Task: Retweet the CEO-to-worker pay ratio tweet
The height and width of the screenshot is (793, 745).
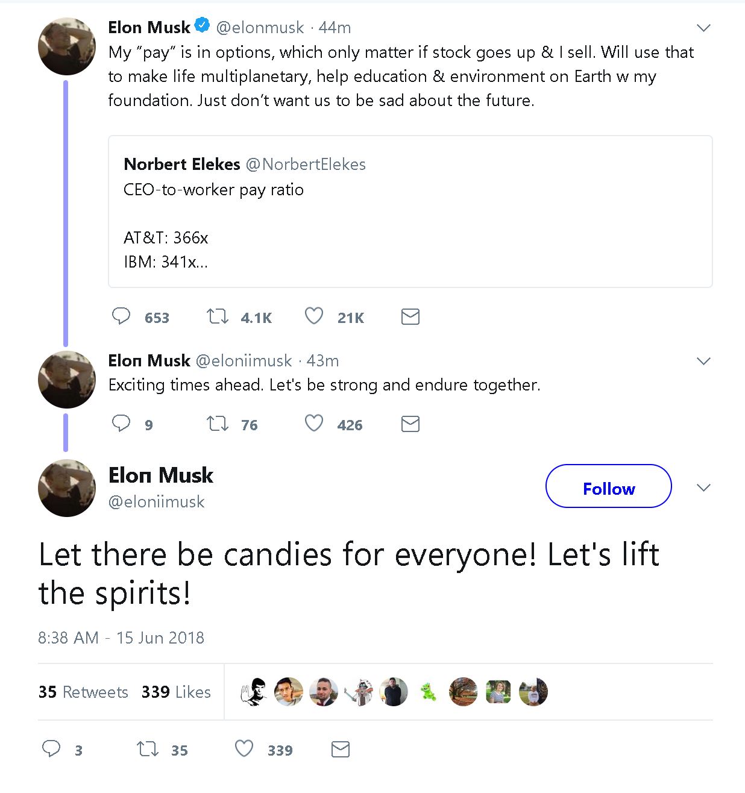Action: 216,316
